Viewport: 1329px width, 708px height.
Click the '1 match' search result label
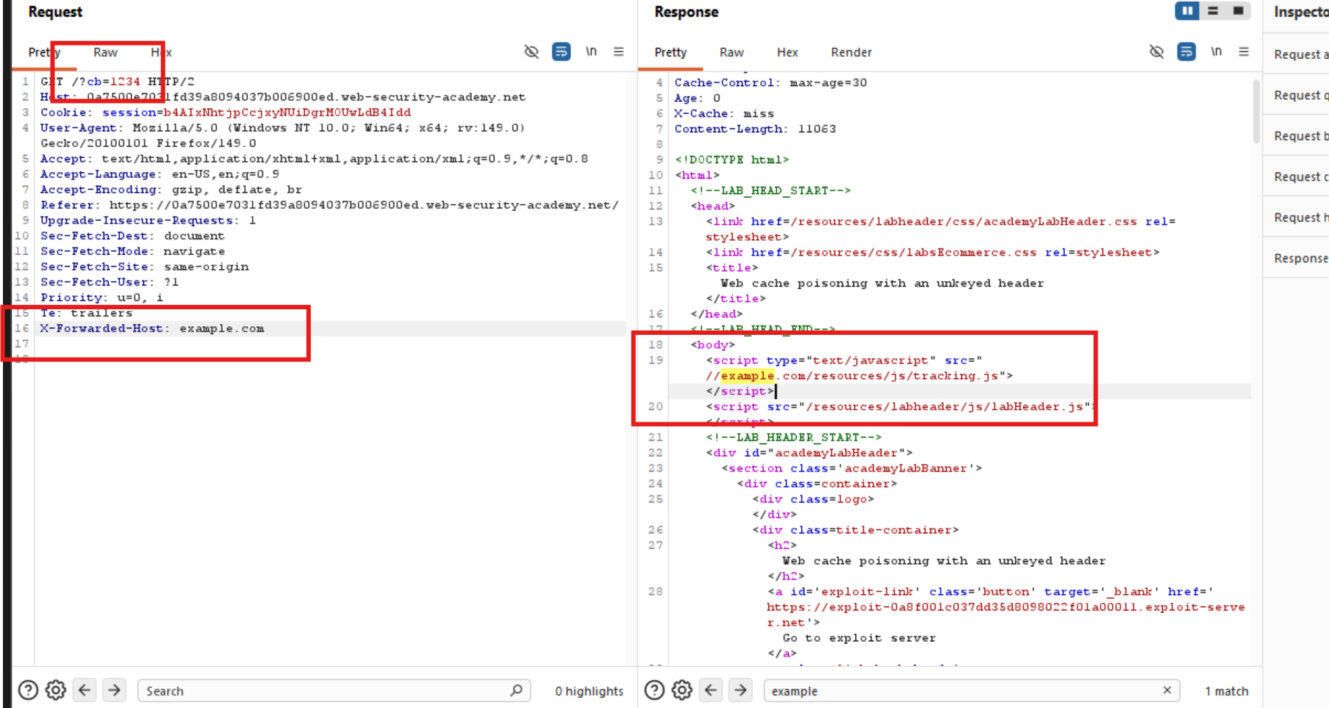(1226, 690)
